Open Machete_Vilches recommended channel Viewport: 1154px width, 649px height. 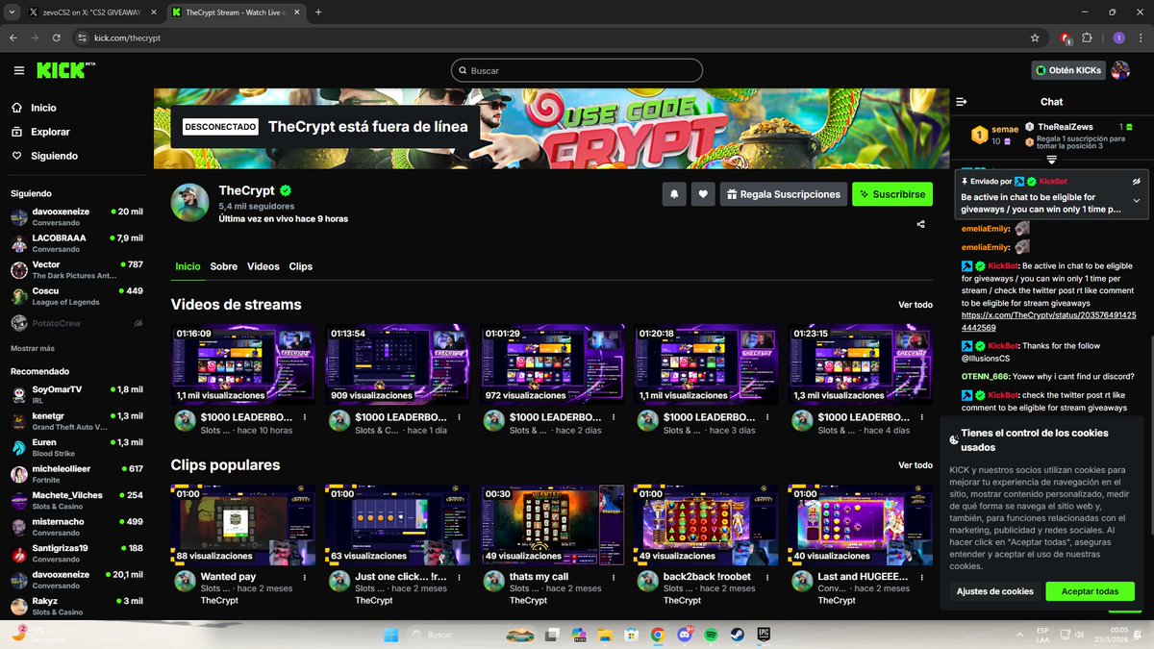(x=77, y=501)
